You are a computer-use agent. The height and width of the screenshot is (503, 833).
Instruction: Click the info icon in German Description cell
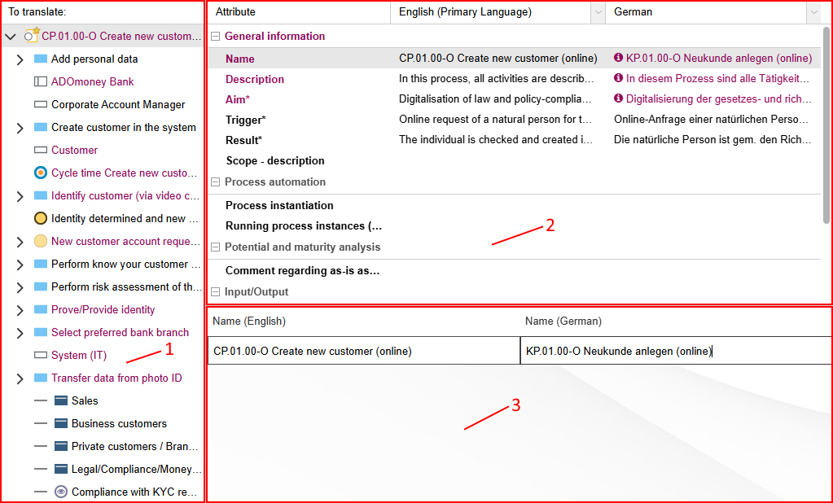point(618,79)
